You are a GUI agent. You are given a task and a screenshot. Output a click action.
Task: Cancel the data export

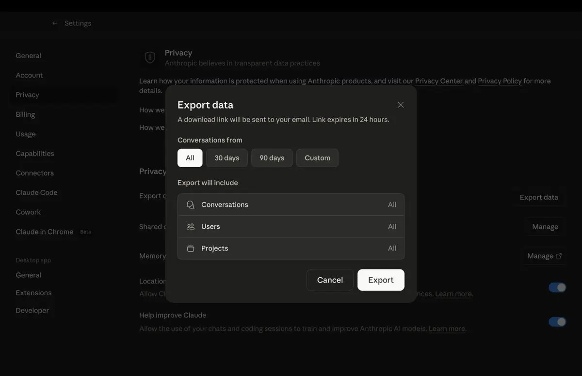point(330,280)
